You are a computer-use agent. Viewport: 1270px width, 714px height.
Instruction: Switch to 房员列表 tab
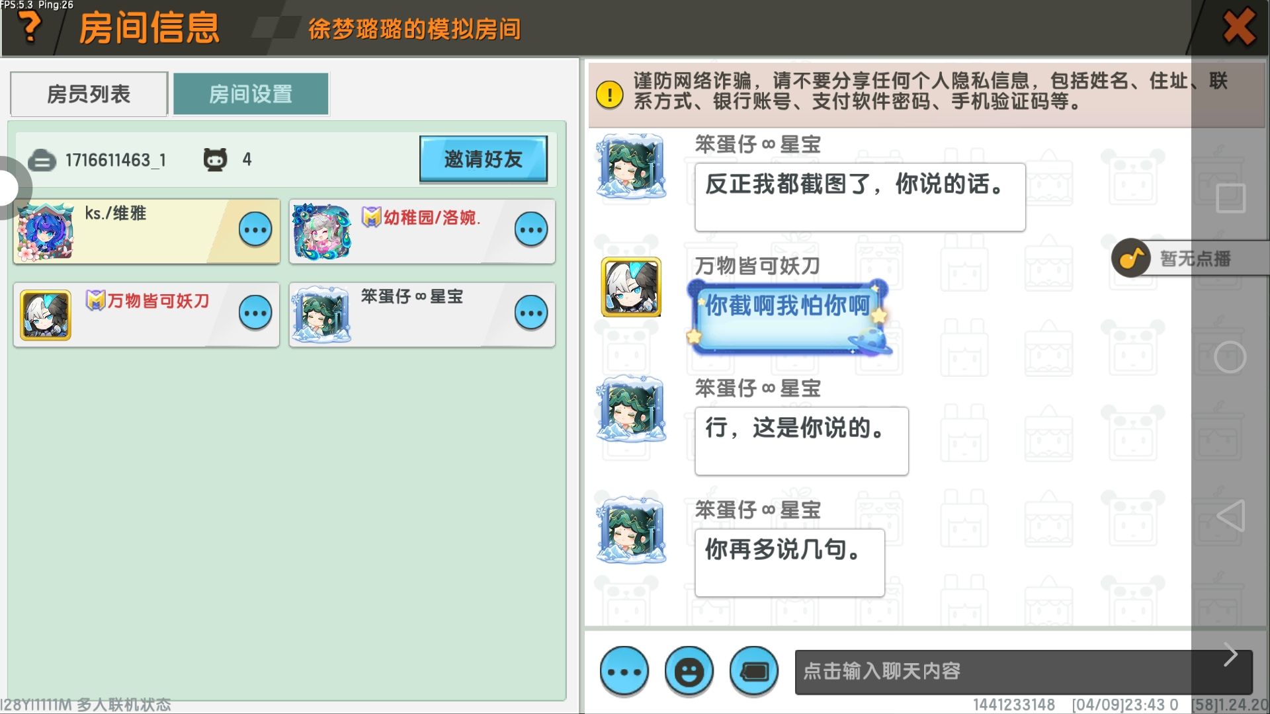89,94
